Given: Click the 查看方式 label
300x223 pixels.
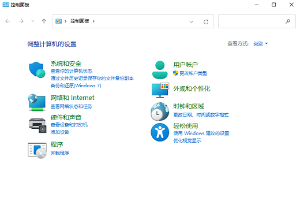Looking at the screenshot, I should [x=238, y=44].
